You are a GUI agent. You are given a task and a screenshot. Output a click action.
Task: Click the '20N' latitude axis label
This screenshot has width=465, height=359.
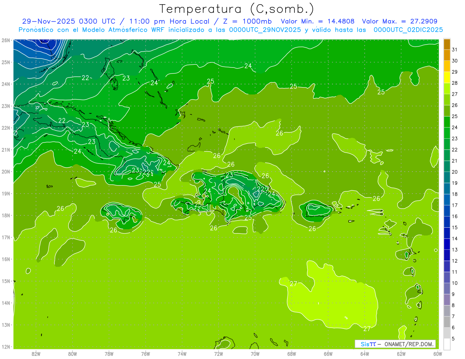click(x=6, y=172)
